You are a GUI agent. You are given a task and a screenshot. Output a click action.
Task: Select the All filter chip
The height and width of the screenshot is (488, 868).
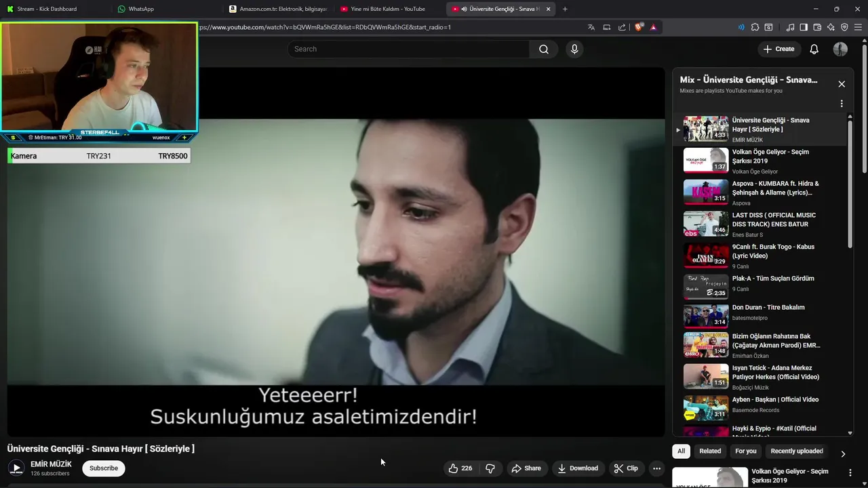tap(681, 451)
